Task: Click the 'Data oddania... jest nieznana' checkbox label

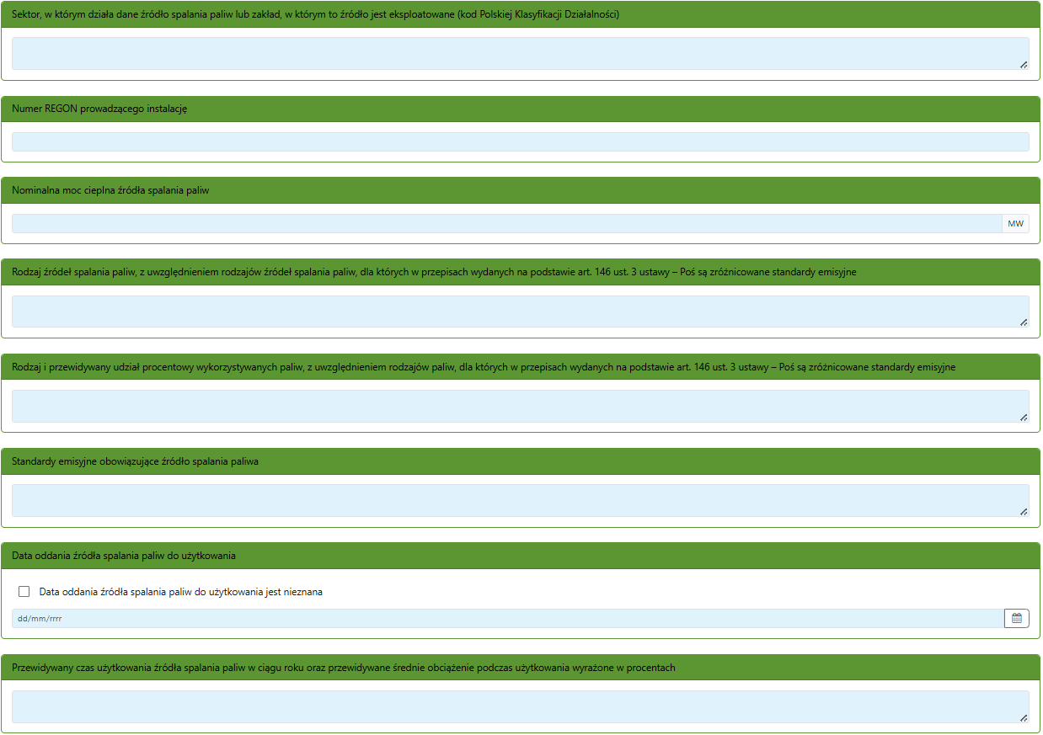Action: [x=180, y=592]
